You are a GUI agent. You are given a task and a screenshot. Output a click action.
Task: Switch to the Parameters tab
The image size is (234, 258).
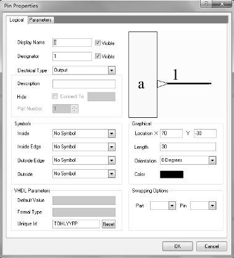pos(41,20)
